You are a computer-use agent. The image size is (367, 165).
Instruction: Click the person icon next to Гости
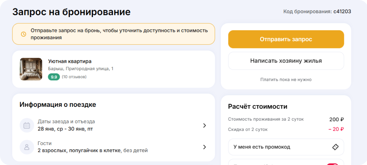pos(27,147)
